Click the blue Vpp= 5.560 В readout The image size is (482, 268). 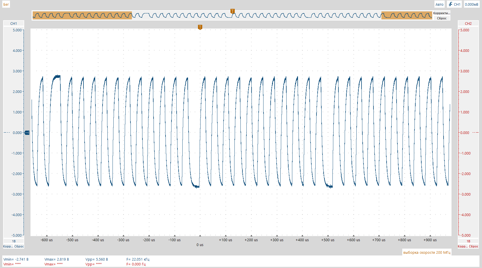(97, 259)
